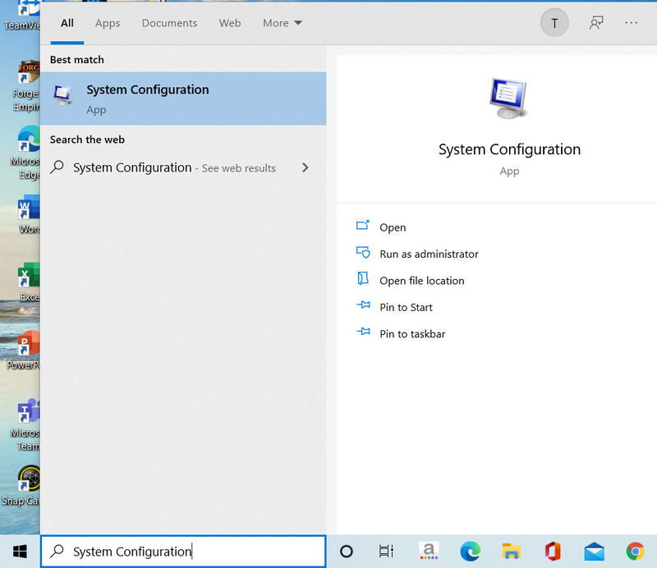Viewport: 657px width, 568px height.
Task: Select the Microsoft Teams desktop shortcut
Action: [25, 424]
